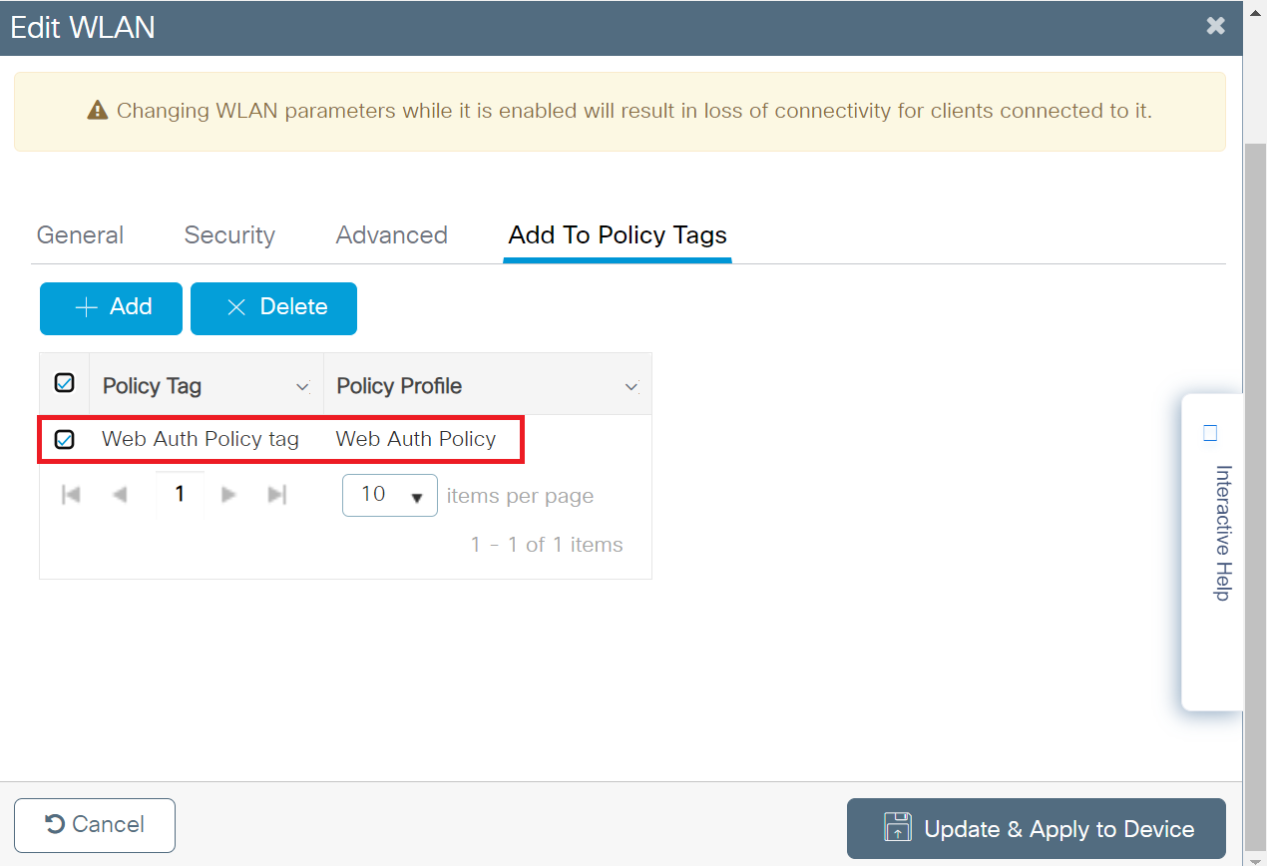Image resolution: width=1267 pixels, height=866 pixels.
Task: Switch to the General tab
Action: pos(80,235)
